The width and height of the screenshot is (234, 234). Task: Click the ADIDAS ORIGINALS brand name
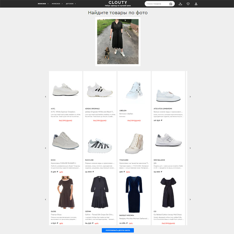tap(92, 109)
